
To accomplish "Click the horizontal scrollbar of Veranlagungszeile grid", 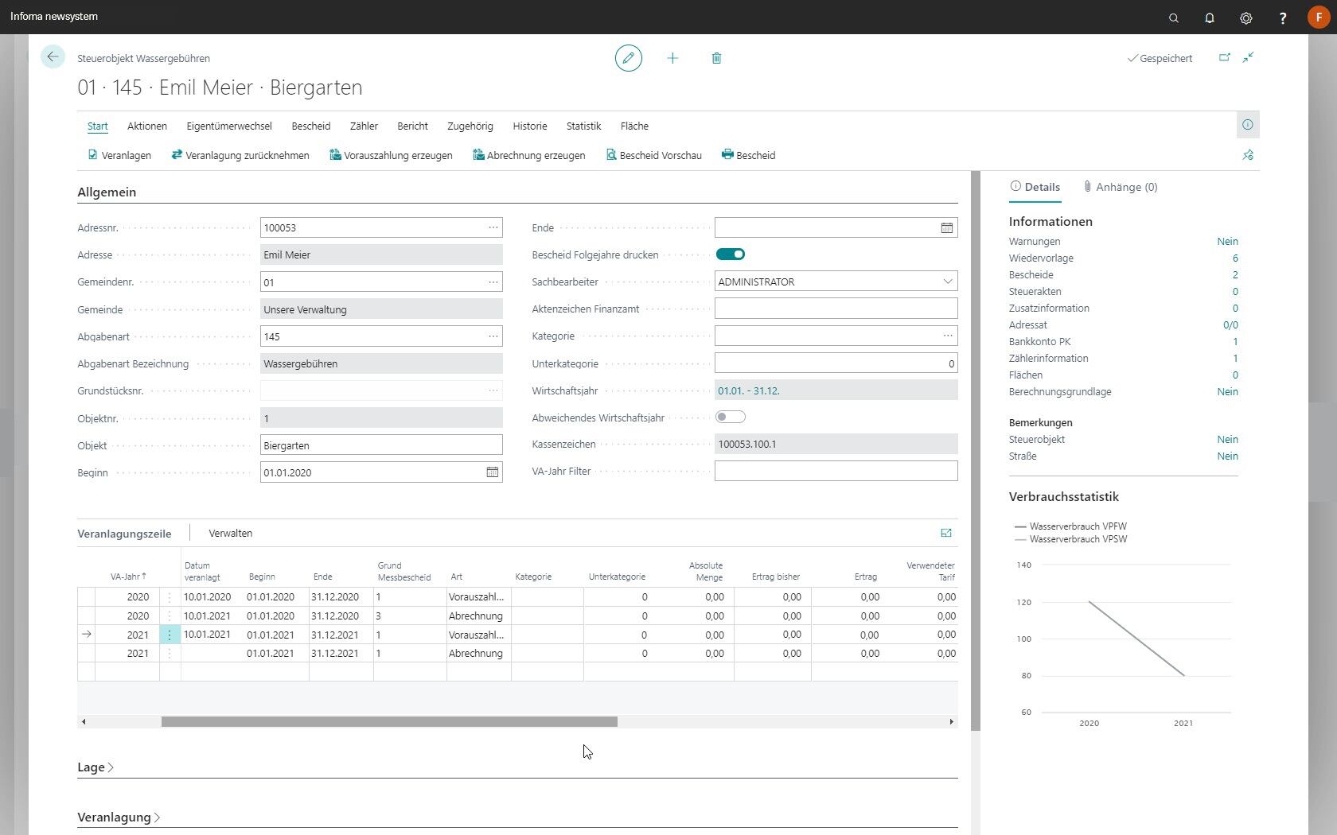I will [x=389, y=722].
